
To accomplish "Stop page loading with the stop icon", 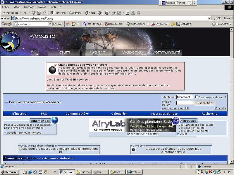I will [34, 13].
